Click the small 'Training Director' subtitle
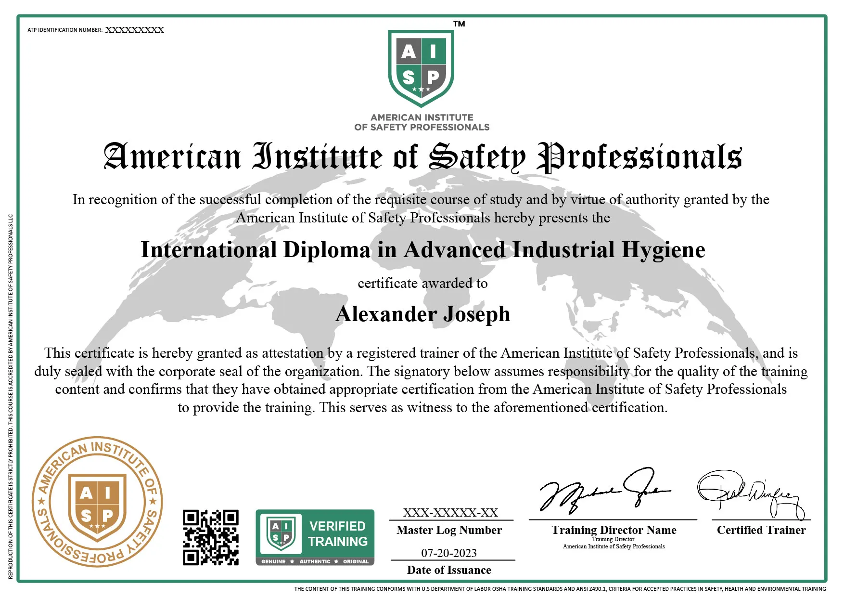Viewport: 844px width, 597px height. click(613, 539)
